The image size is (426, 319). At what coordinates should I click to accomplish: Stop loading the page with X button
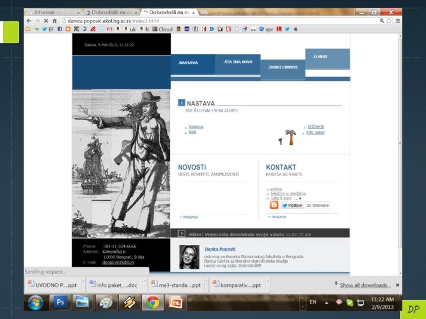tap(46, 21)
